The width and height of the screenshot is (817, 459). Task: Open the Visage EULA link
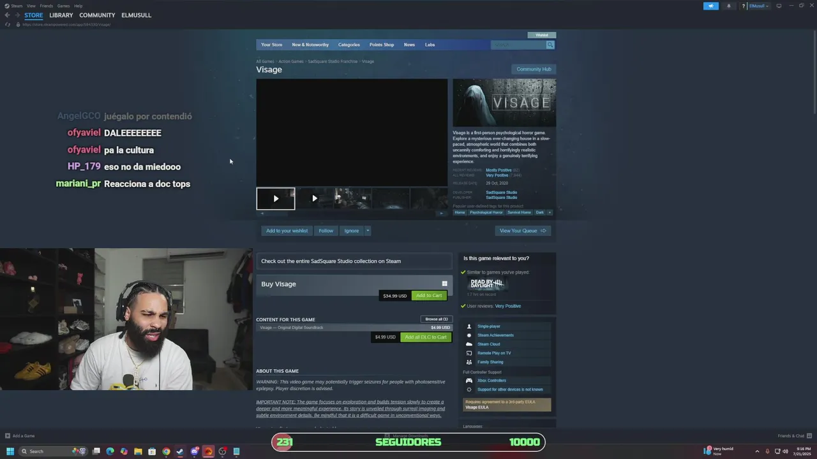coord(477,407)
